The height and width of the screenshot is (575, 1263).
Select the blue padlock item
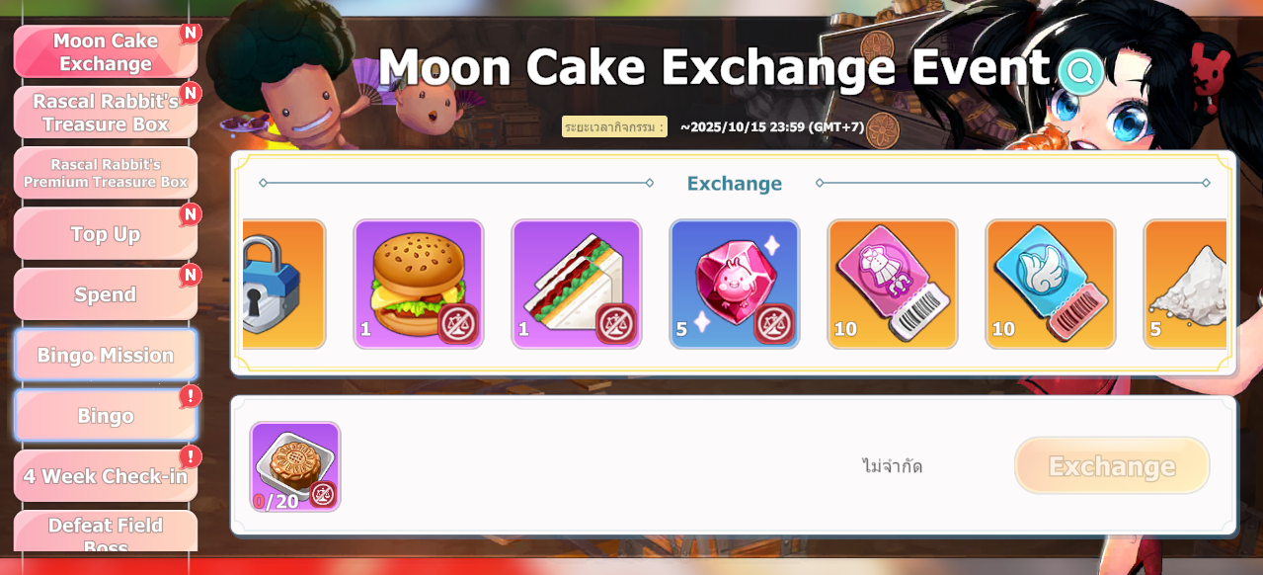[283, 285]
